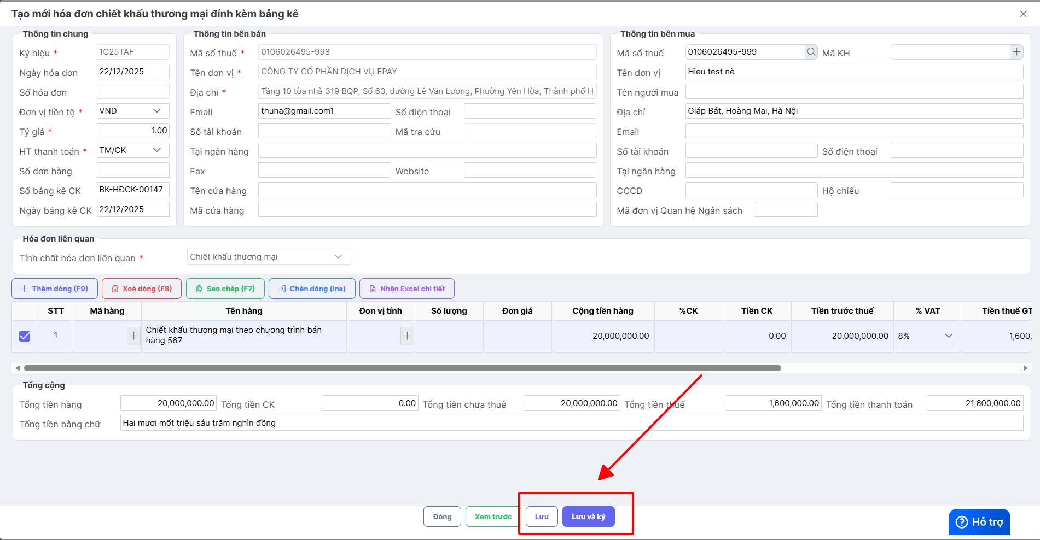
Task: Uncheck the checkbox for row 1
Action: click(25, 336)
